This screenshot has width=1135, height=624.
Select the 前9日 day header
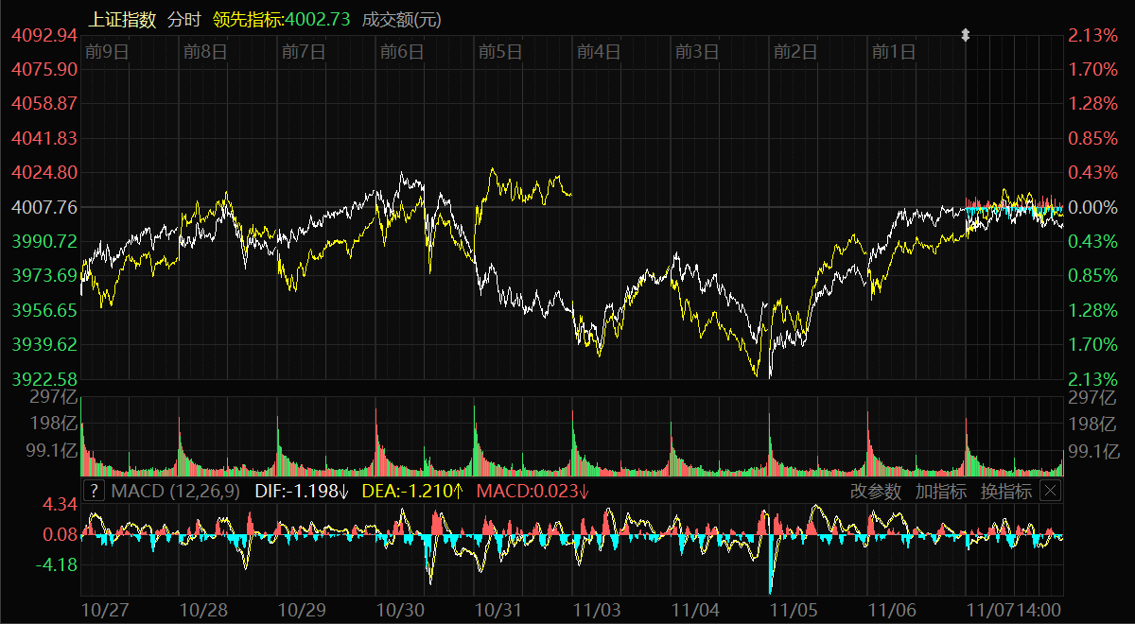106,52
